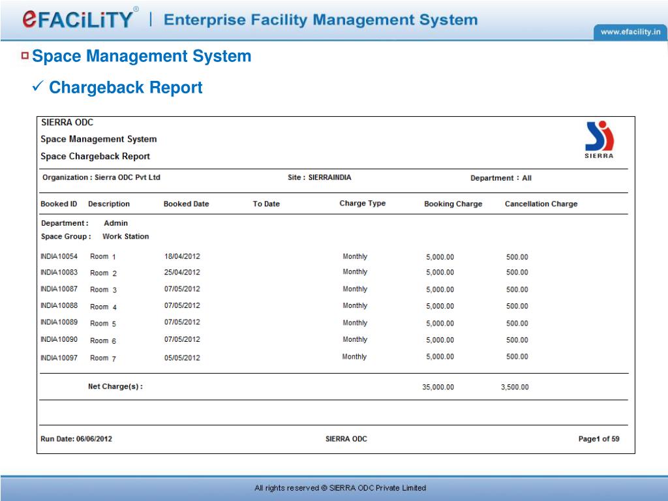Click booked date 18/04/2012
Viewport: 668px width, 501px height.
(182, 256)
